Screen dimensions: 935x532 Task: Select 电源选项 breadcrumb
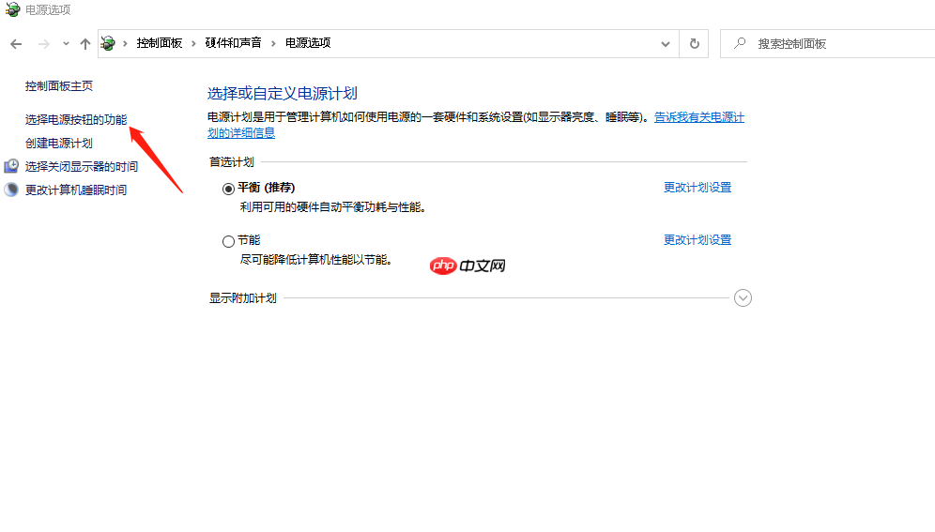308,43
